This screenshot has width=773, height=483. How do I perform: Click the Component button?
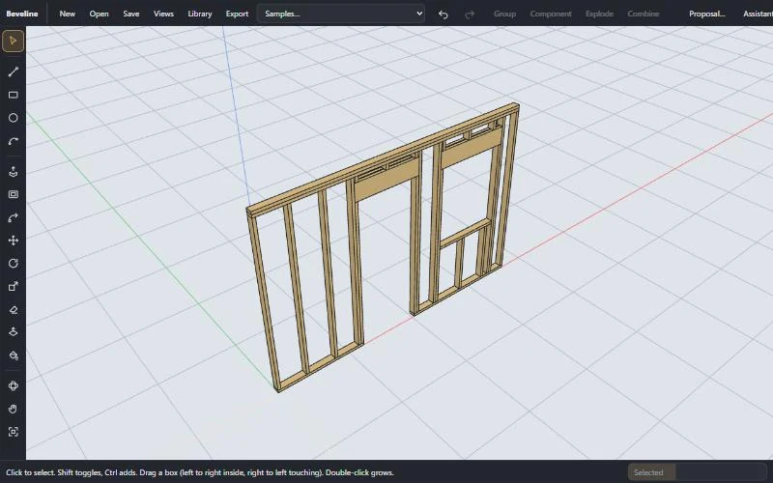[x=551, y=14]
